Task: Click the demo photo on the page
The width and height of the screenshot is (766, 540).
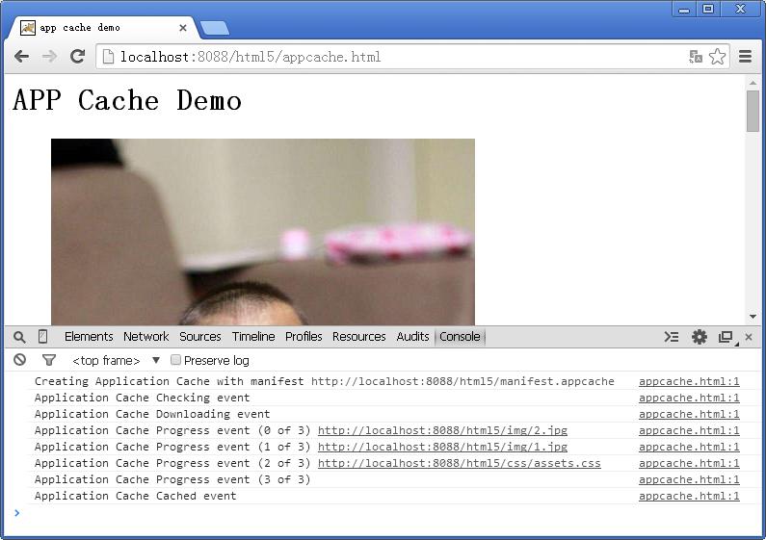Action: click(x=263, y=232)
